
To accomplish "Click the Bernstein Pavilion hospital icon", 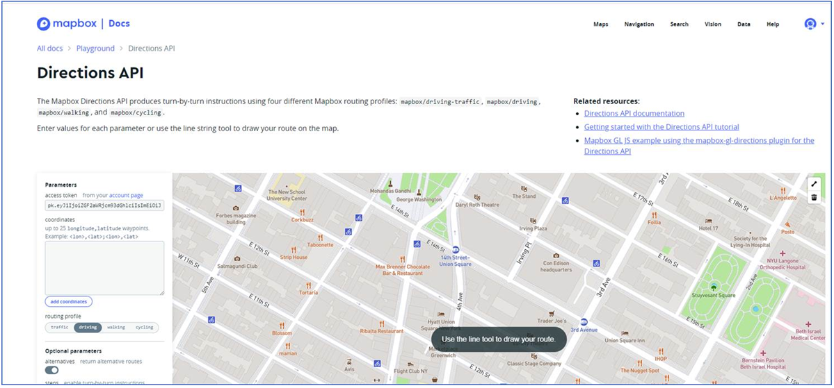I will click(763, 353).
